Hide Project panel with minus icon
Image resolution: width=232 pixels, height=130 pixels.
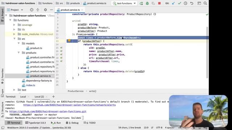coord(51,10)
